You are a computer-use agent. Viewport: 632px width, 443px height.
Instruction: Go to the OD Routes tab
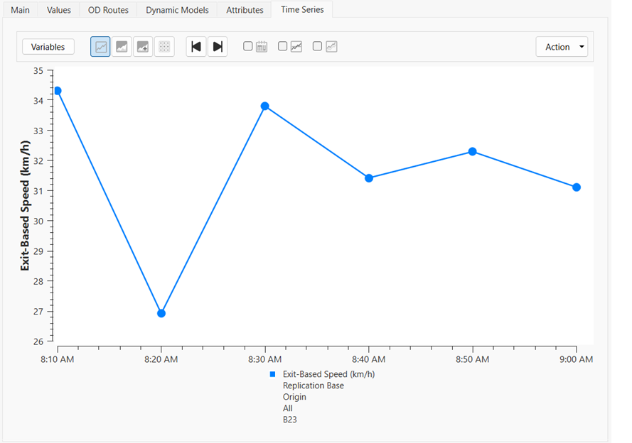(x=108, y=10)
